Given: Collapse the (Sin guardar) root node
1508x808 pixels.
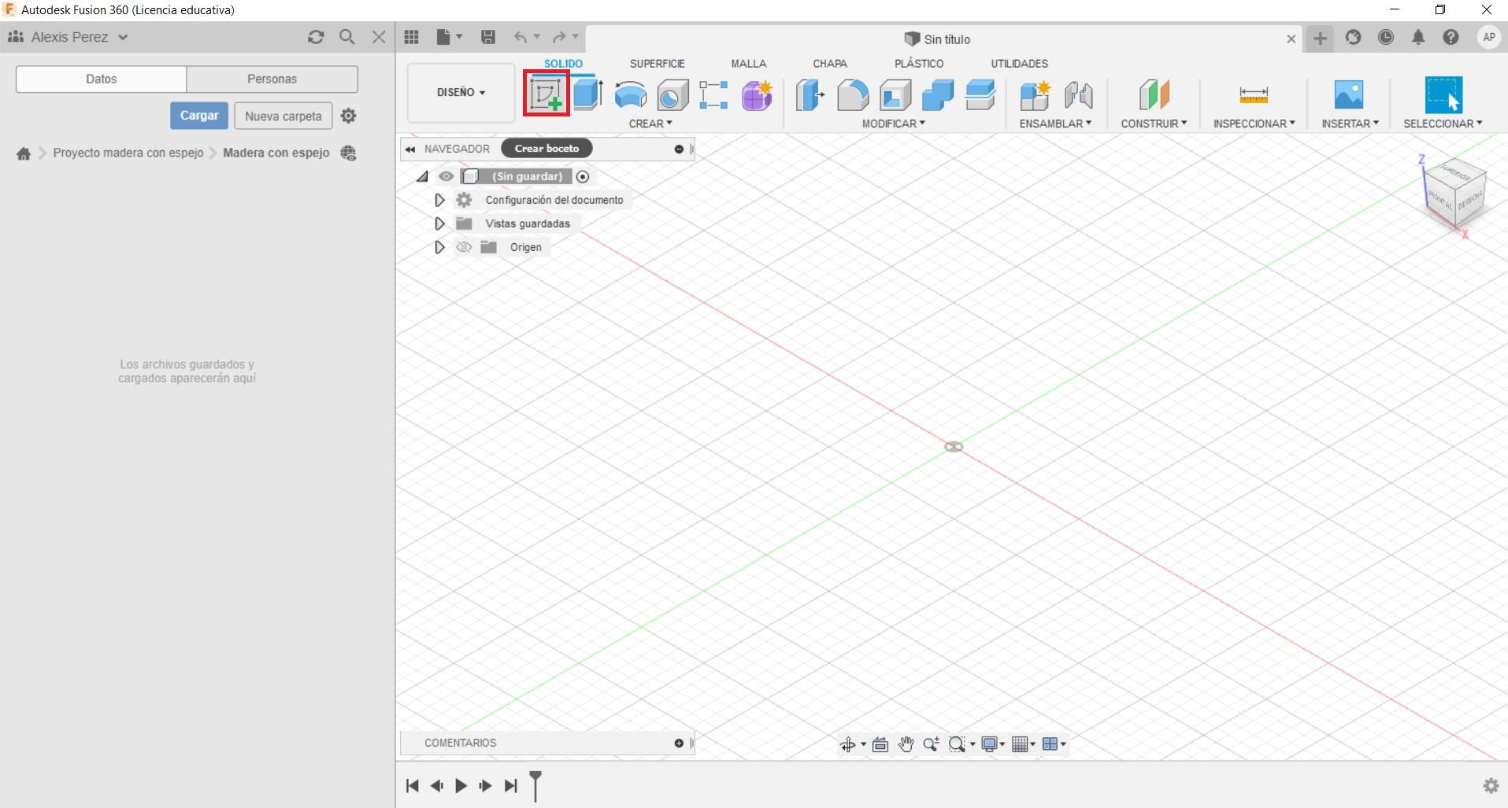Looking at the screenshot, I should (x=423, y=176).
